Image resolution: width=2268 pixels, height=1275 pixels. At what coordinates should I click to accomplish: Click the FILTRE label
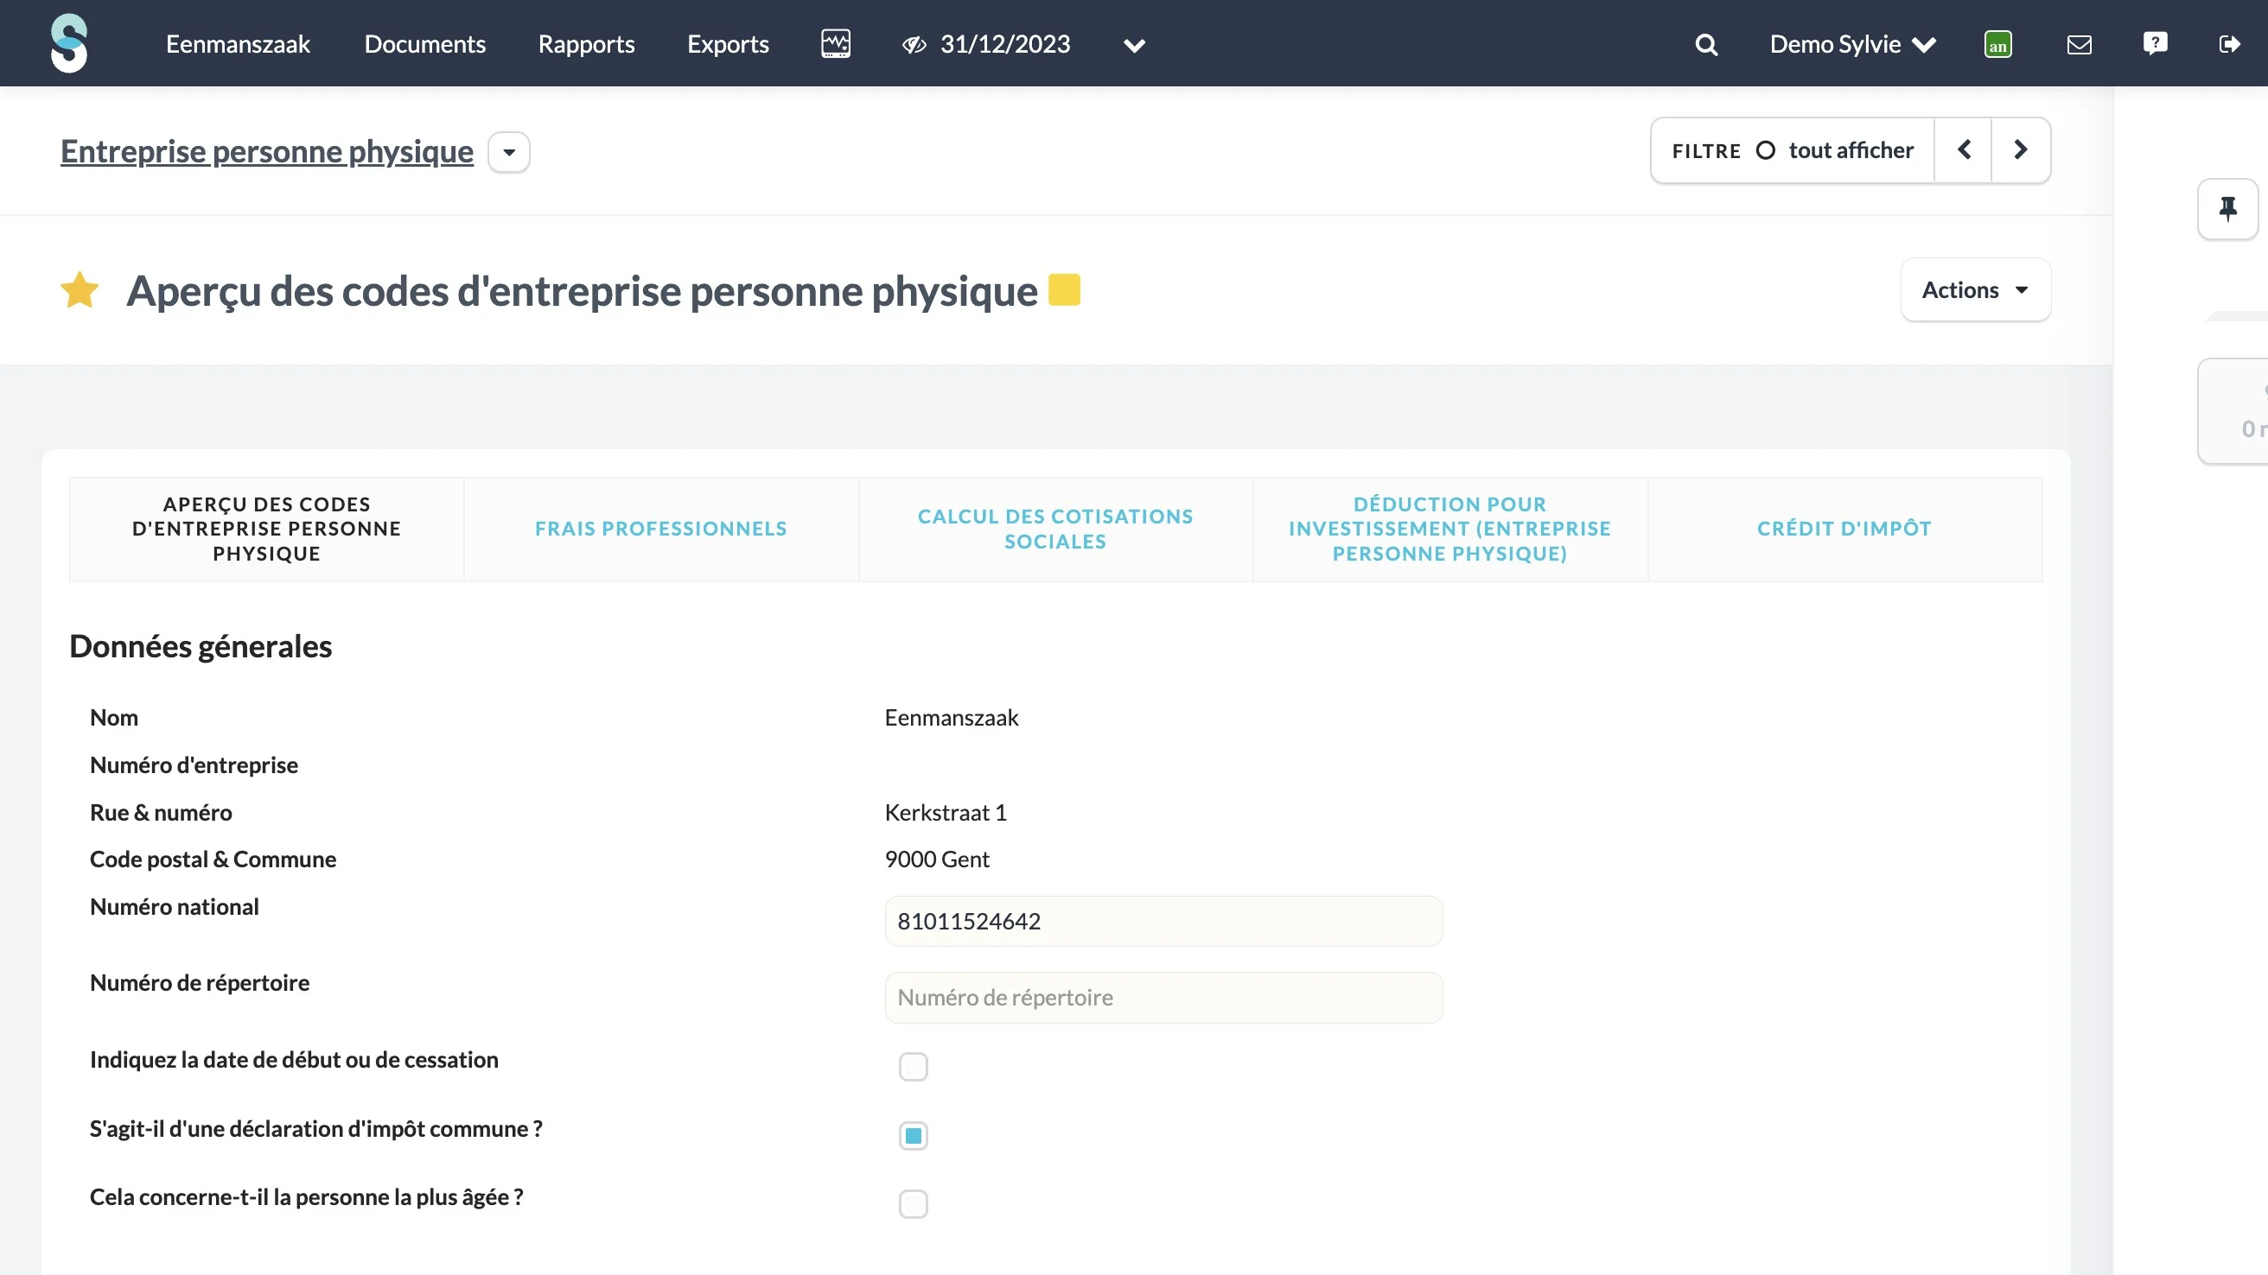(x=1706, y=151)
